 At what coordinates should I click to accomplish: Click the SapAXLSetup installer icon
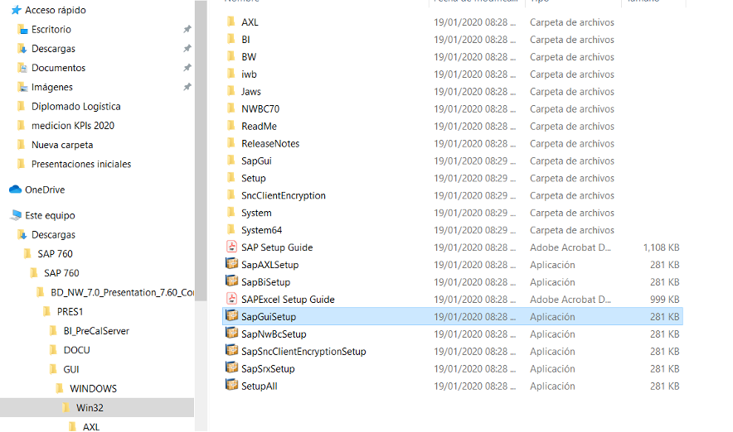pos(232,264)
